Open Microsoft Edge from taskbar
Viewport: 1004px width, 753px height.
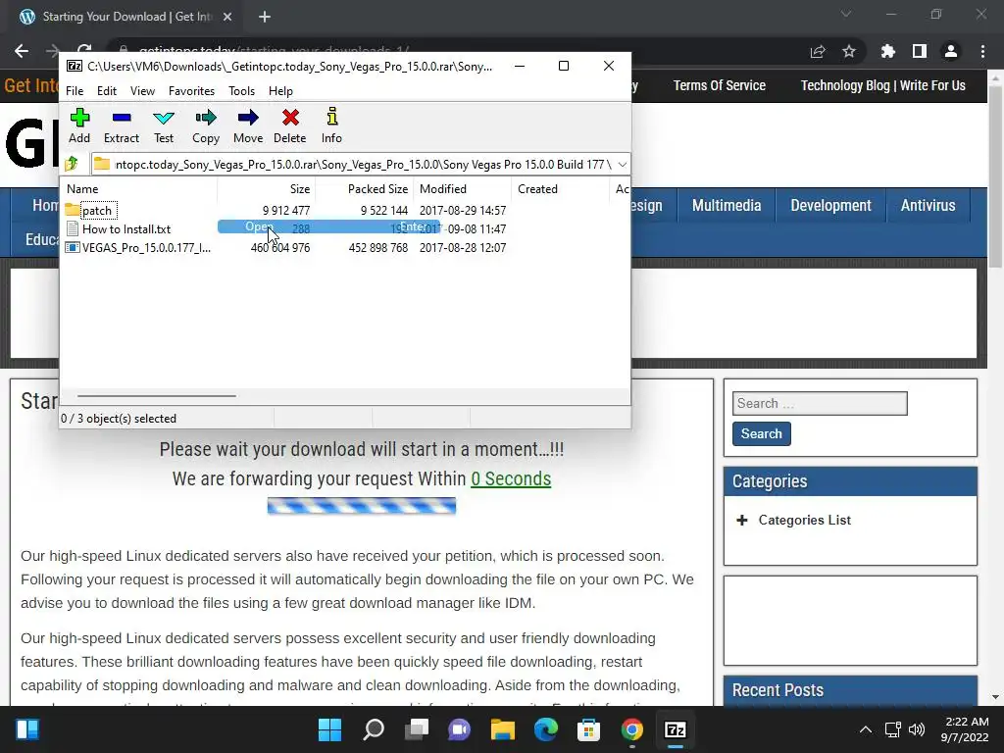545,729
